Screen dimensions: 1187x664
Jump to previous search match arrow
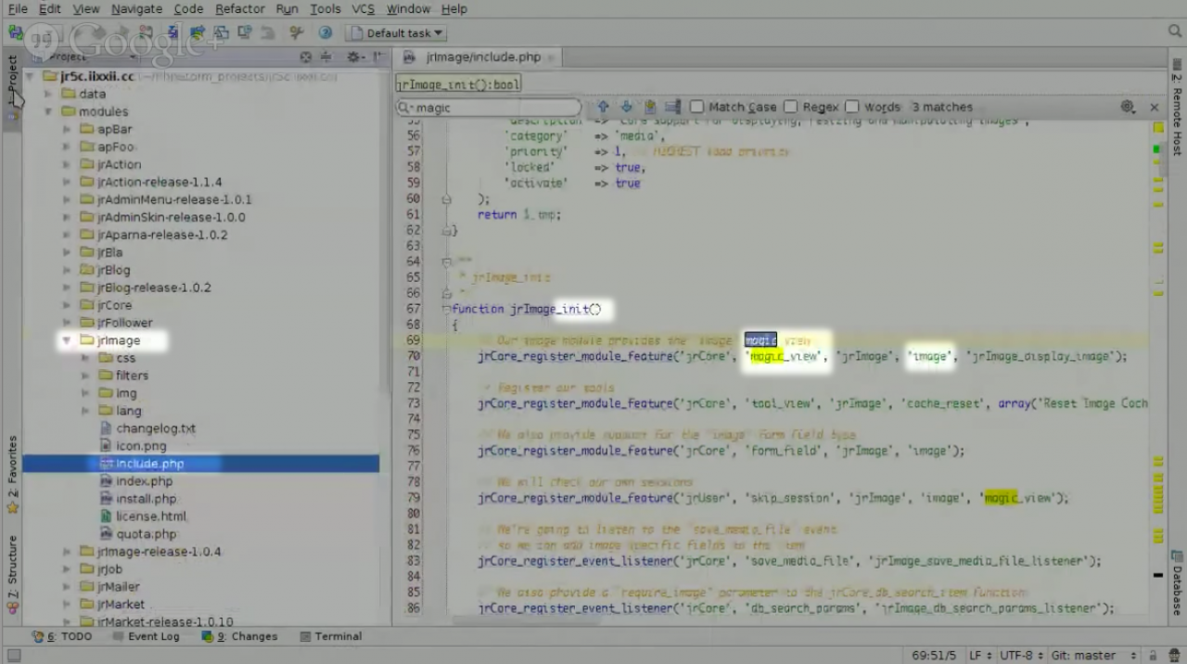603,108
